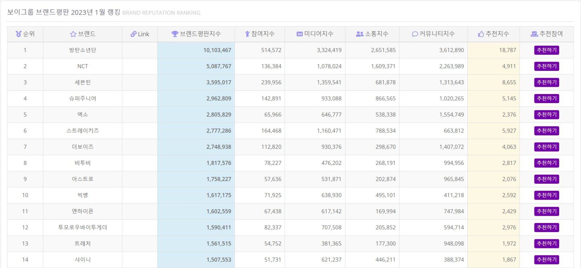
Task: Click 추천하기 for 더보이즈
Action: coord(547,147)
